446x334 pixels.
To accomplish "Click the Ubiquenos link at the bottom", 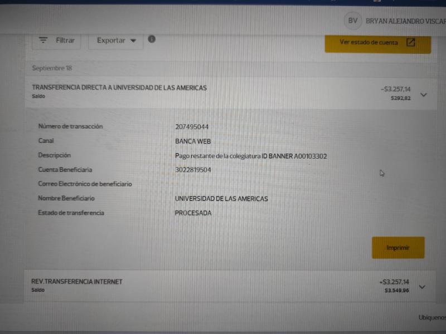I will click(432, 317).
